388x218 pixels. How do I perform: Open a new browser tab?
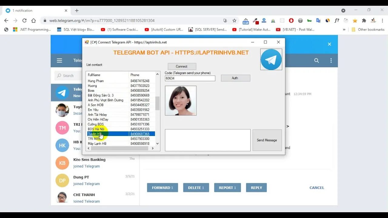(x=77, y=10)
